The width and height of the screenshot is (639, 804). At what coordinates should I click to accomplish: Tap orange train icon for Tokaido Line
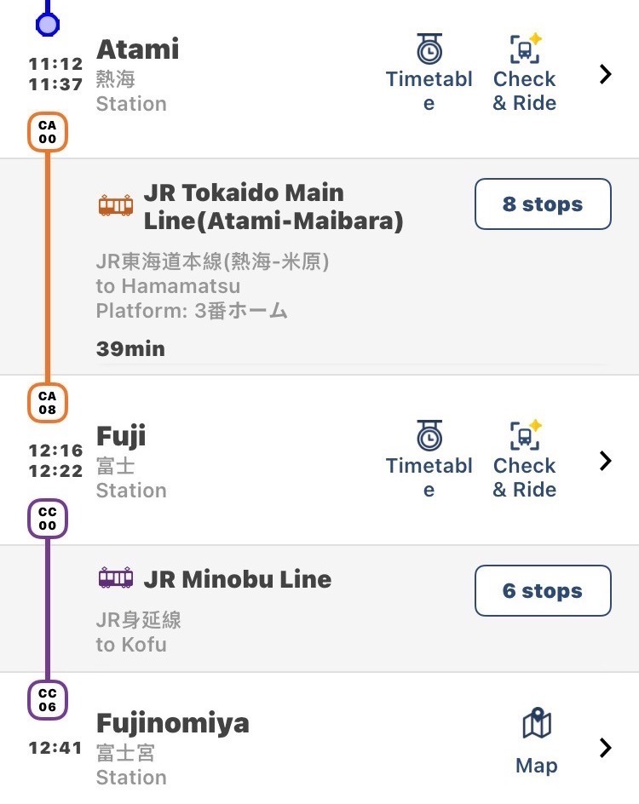[x=116, y=205]
